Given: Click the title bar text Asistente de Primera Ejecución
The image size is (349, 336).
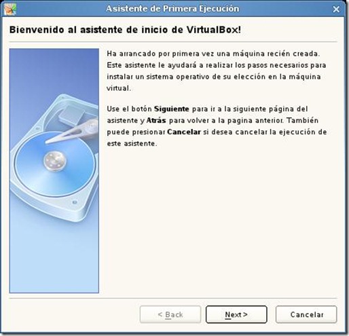Looking at the screenshot, I should point(172,9).
